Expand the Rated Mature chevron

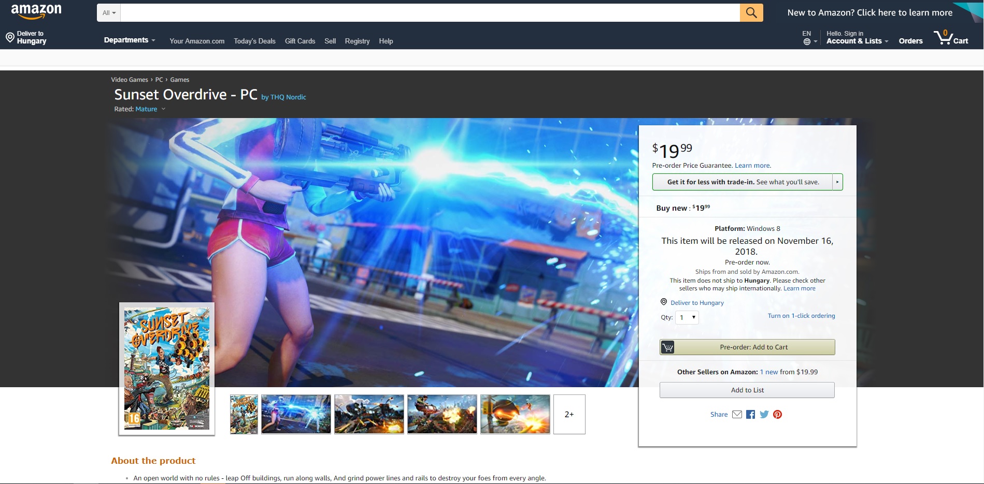(x=163, y=109)
